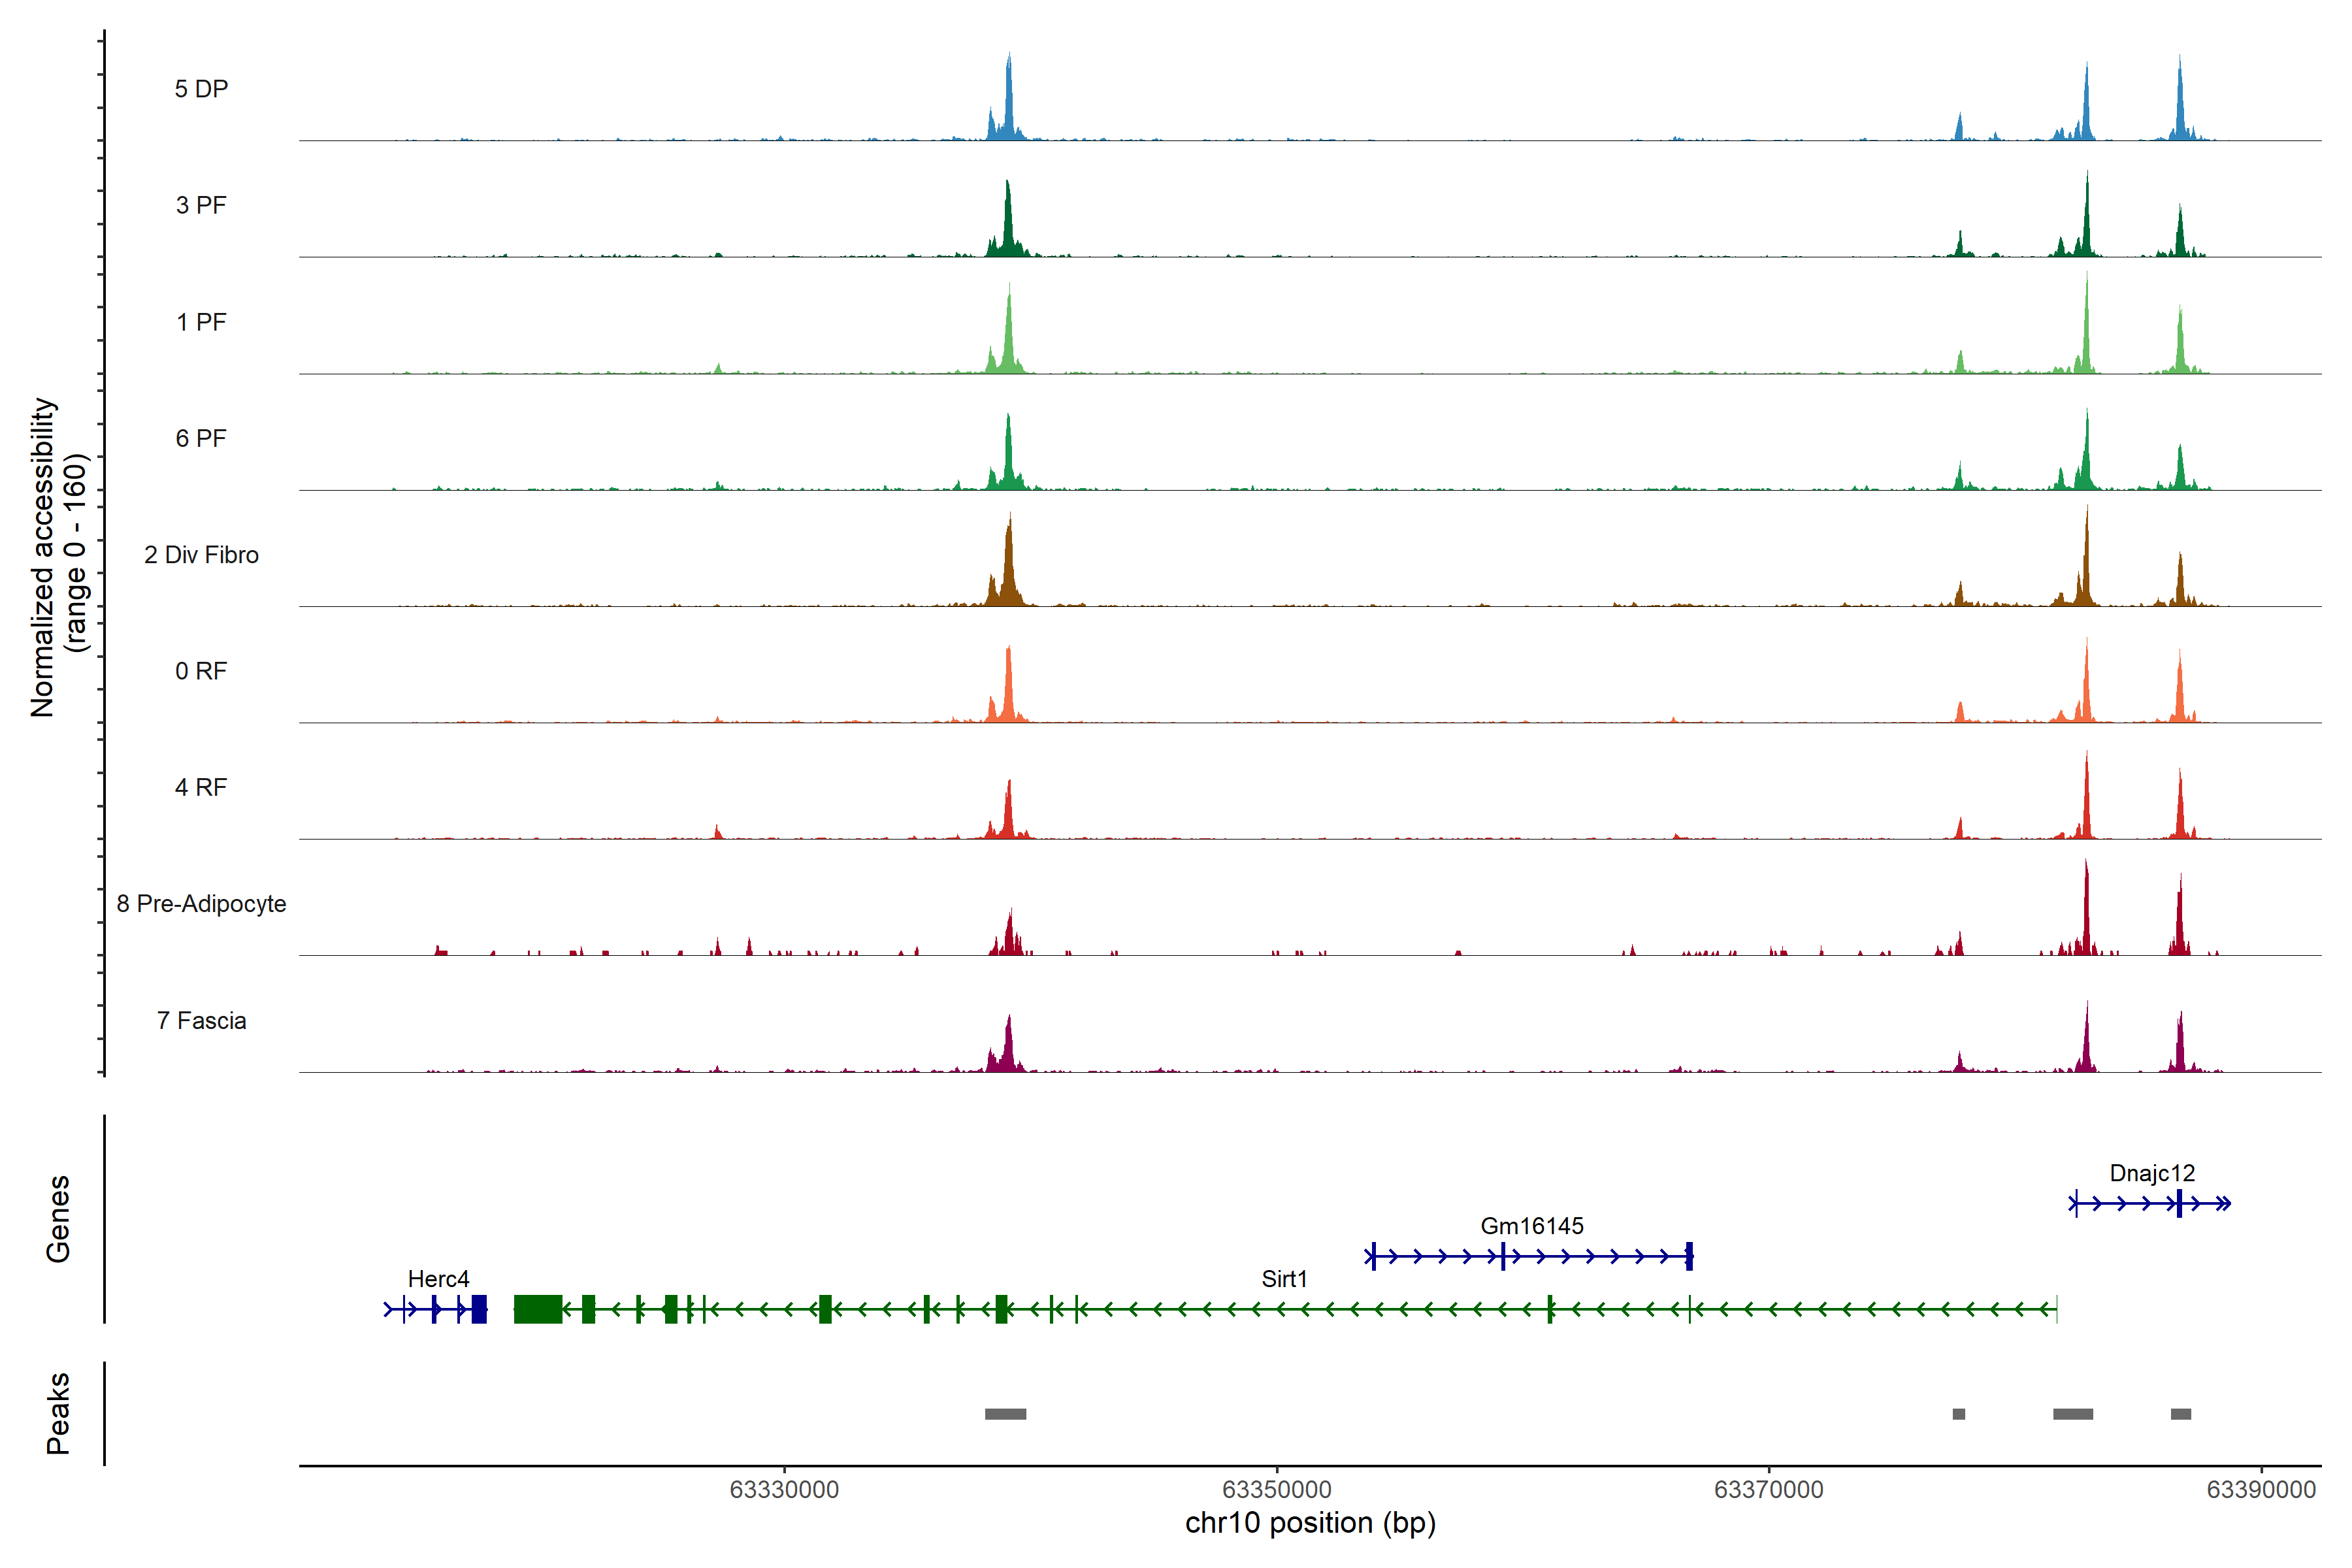The height and width of the screenshot is (1568, 2352).
Task: Click the Sirt1 gene label
Action: [1284, 1279]
